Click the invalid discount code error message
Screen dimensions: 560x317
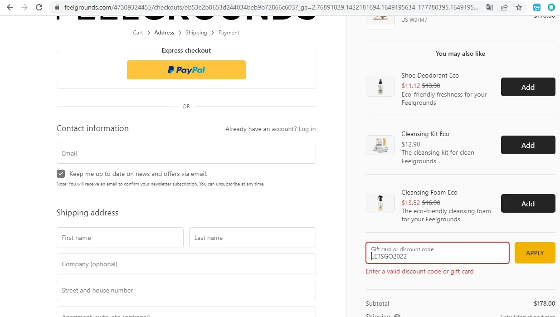point(420,272)
